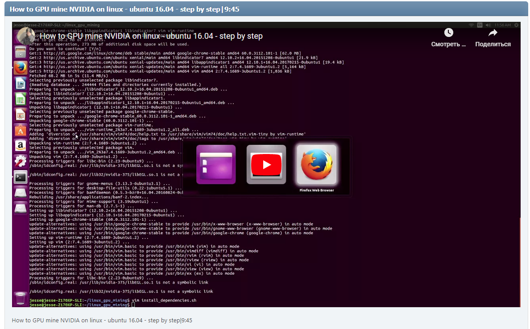This screenshot has height=329, width=530.
Task: Open the 11:56 AM clock dropdown
Action: 502,25
